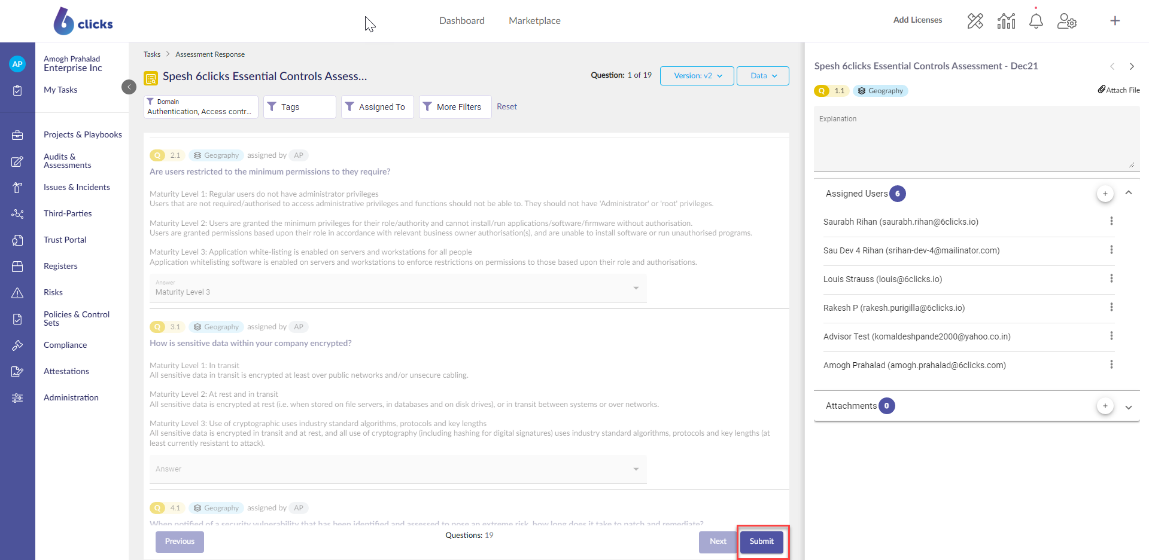Click the Tasks breadcrumb link
This screenshot has height=560, width=1149.
pyautogui.click(x=152, y=54)
